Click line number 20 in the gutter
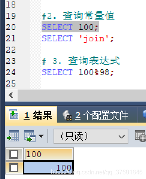Image resolution: width=146 pixels, height=179 pixels. [x=11, y=27]
